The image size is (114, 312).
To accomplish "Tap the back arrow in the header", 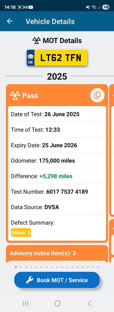I will point(9,21).
